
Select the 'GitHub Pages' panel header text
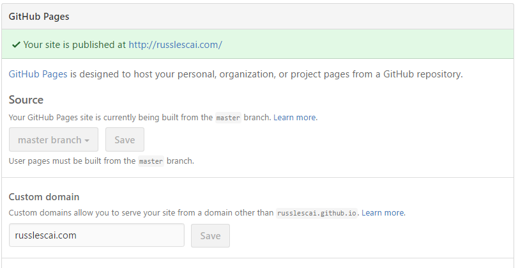39,17
